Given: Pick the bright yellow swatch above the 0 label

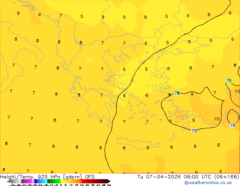Looking at the screenshot, I should point(62,181).
